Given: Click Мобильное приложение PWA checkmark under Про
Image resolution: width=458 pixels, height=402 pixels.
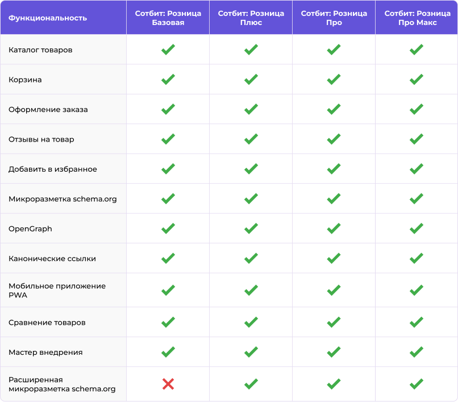Looking at the screenshot, I should [x=334, y=290].
